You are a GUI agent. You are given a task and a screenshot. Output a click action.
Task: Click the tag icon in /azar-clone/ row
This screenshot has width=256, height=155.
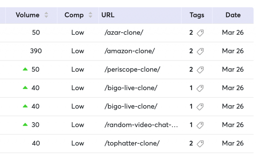(200, 33)
